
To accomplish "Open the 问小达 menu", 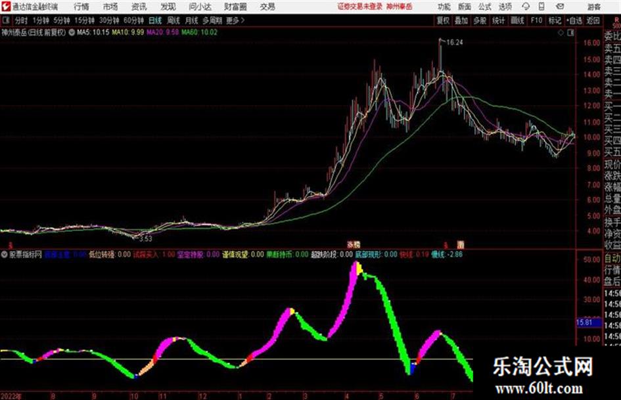I will pyautogui.click(x=200, y=7).
